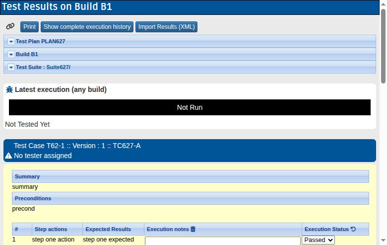Click the trash icon next to Execution notes
This screenshot has height=245, width=387.
pyautogui.click(x=193, y=229)
